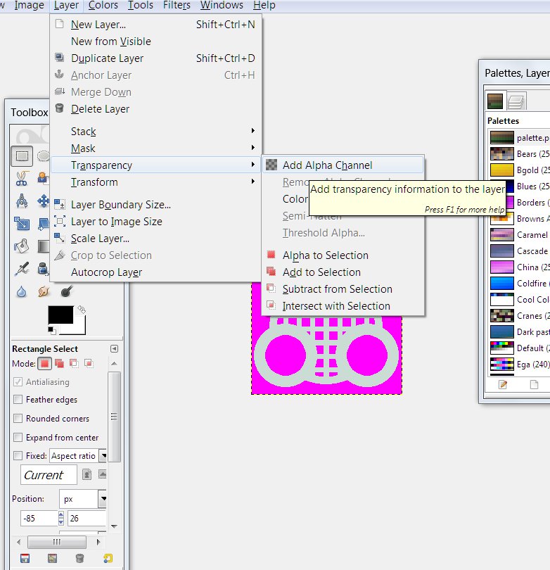The image size is (550, 570).
Task: Select the Blur/Sharpen droplet tool
Action: coord(22,291)
